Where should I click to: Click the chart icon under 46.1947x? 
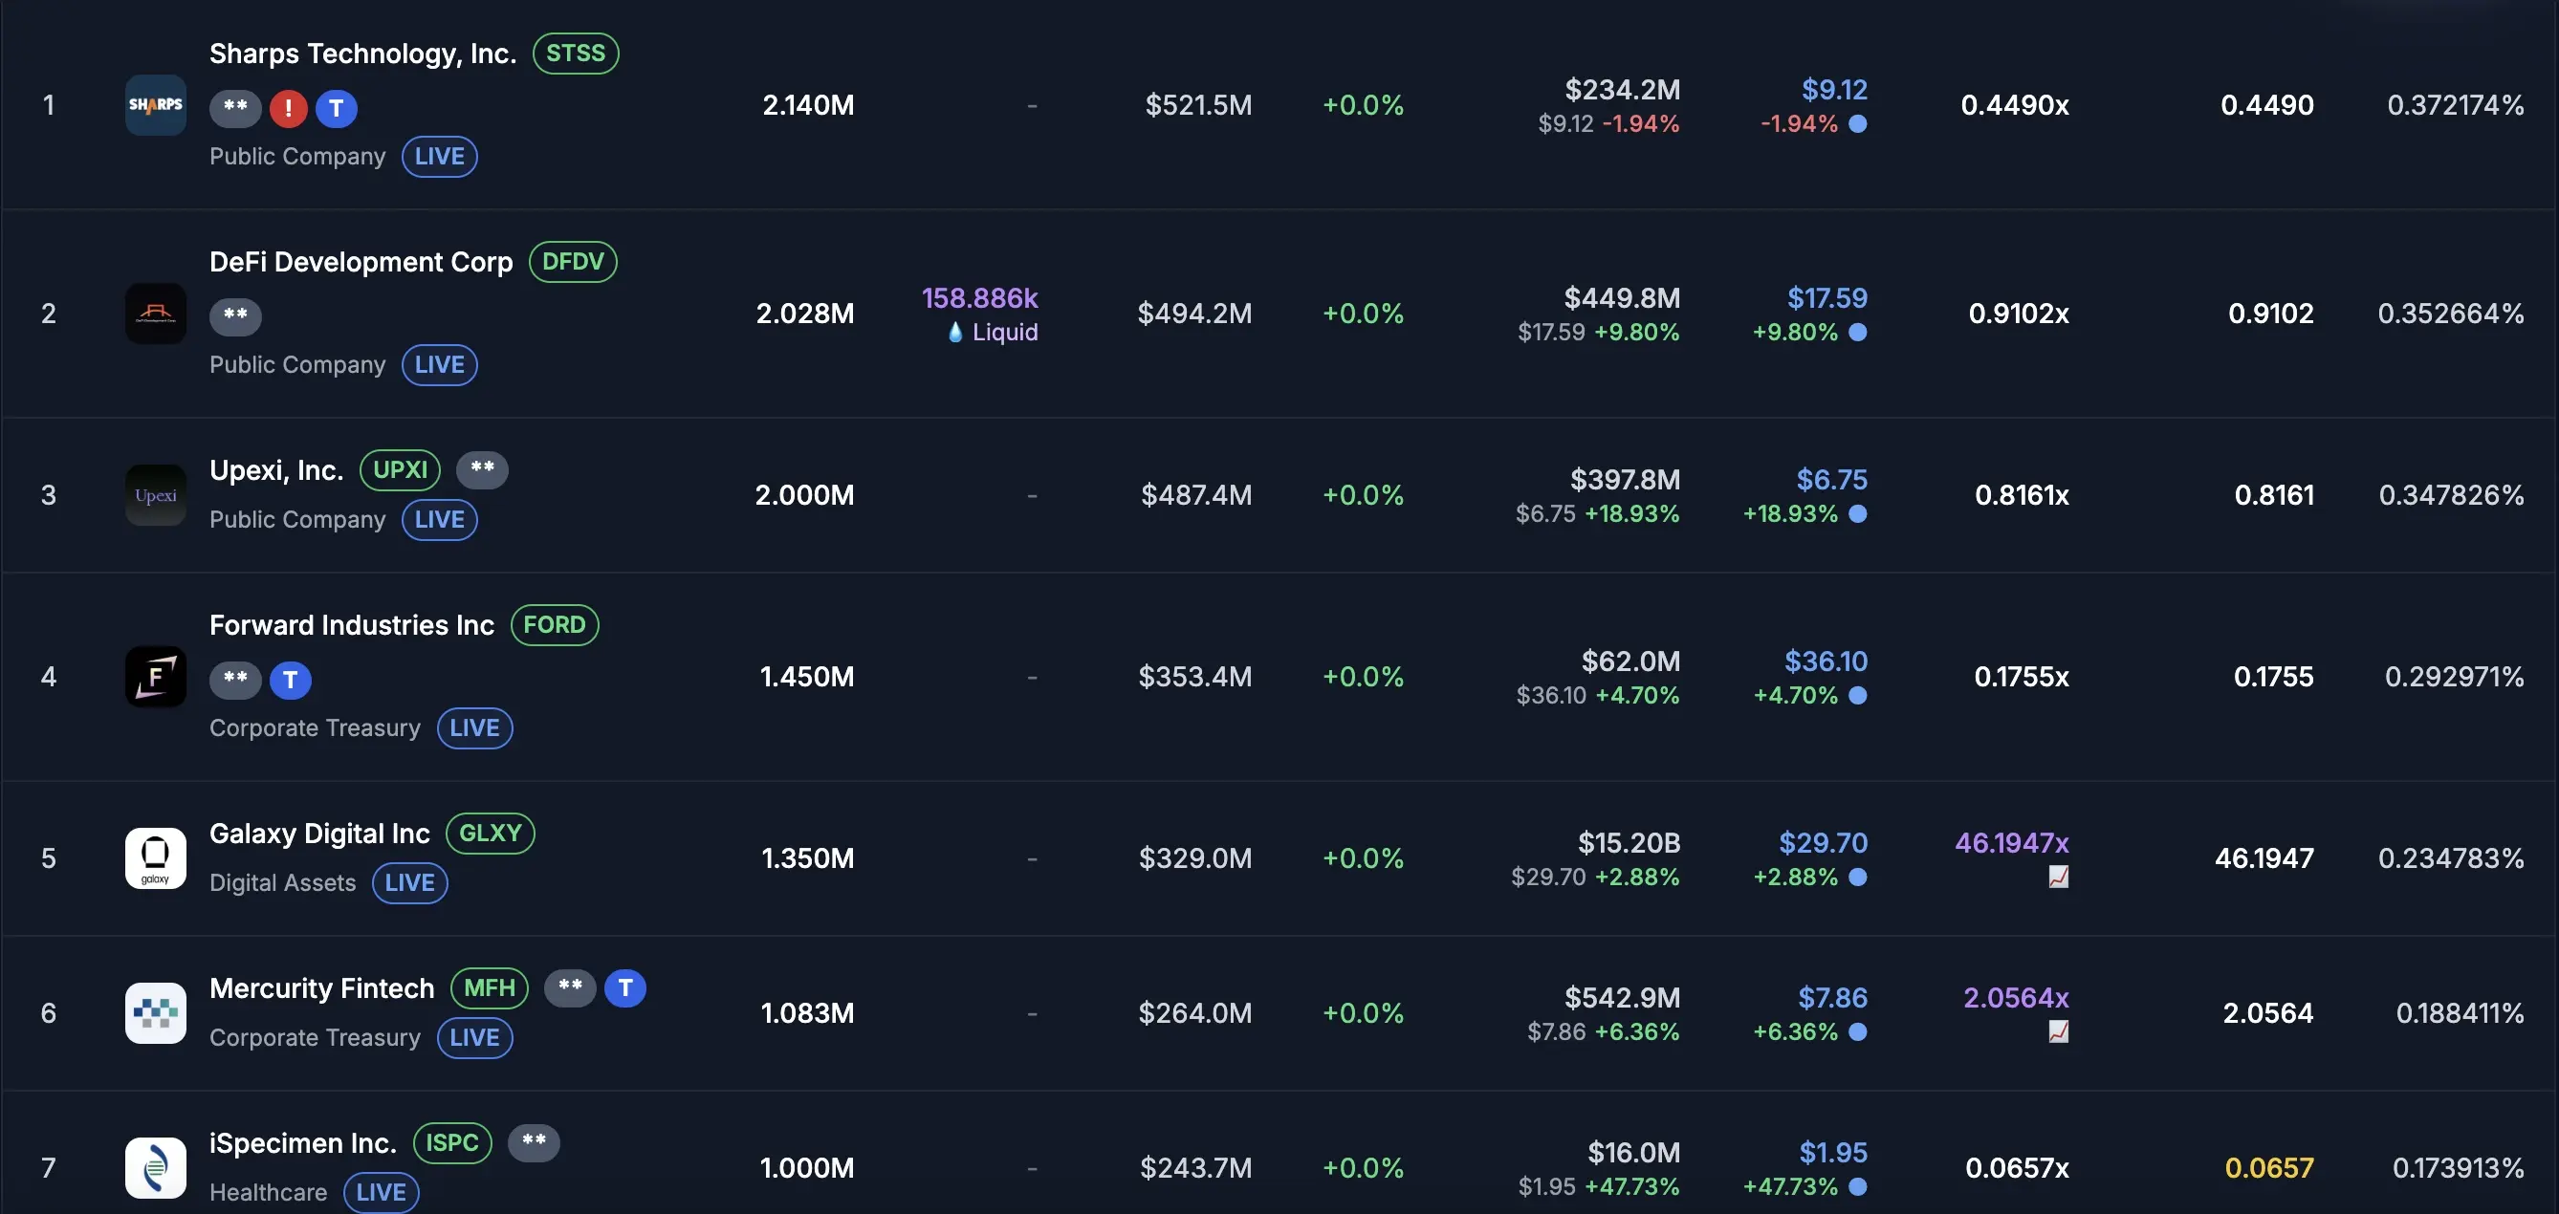[x=2057, y=878]
